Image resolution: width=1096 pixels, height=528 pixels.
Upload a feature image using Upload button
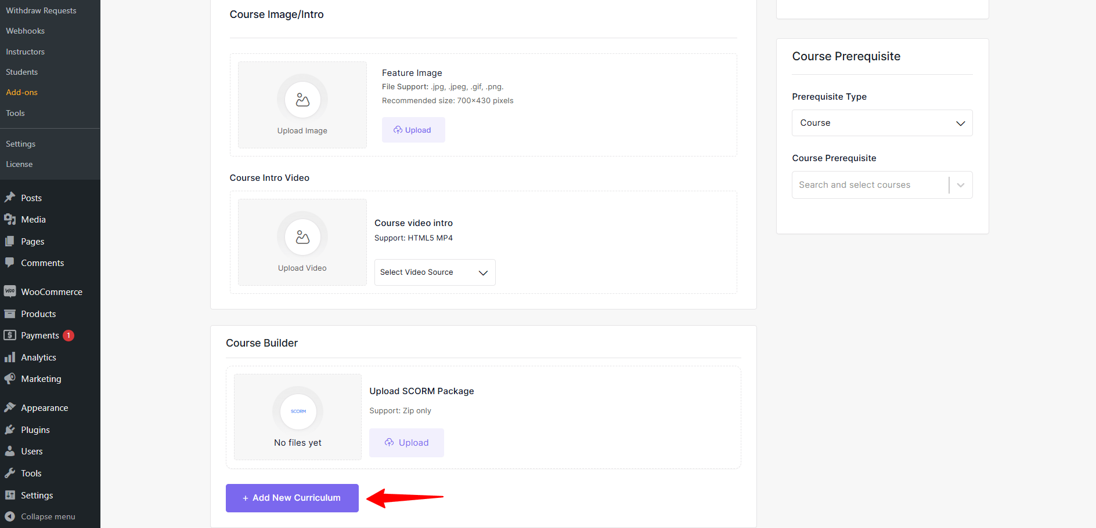pos(413,130)
